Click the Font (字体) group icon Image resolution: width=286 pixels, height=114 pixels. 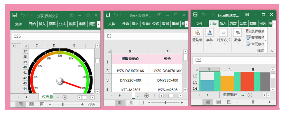coord(210,32)
